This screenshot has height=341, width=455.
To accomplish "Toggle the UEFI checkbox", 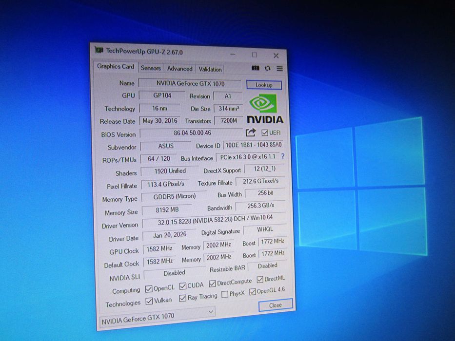I will (265, 133).
